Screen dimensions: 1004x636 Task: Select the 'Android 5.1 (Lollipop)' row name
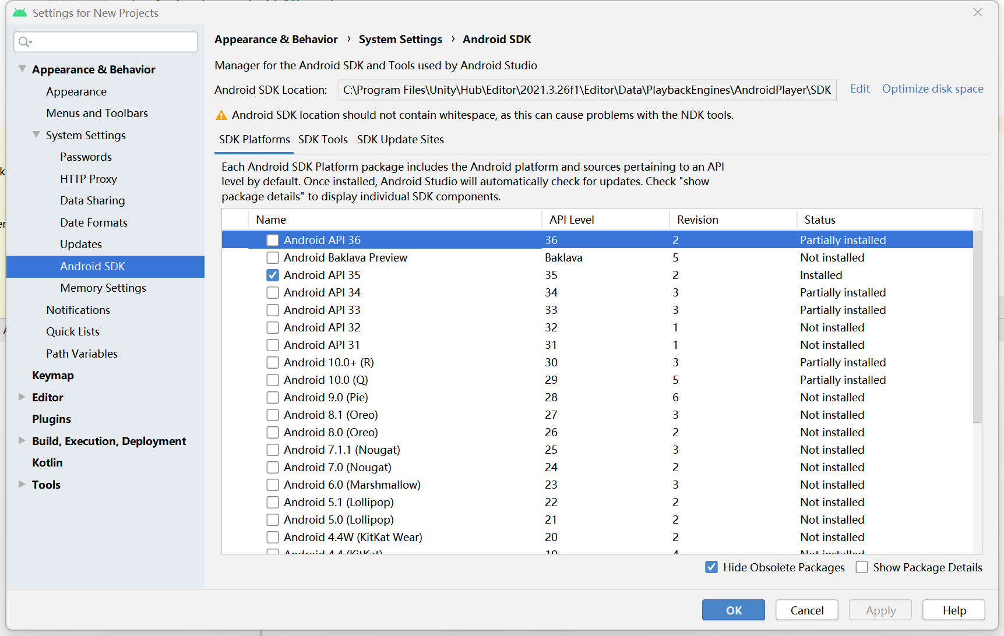(x=339, y=502)
